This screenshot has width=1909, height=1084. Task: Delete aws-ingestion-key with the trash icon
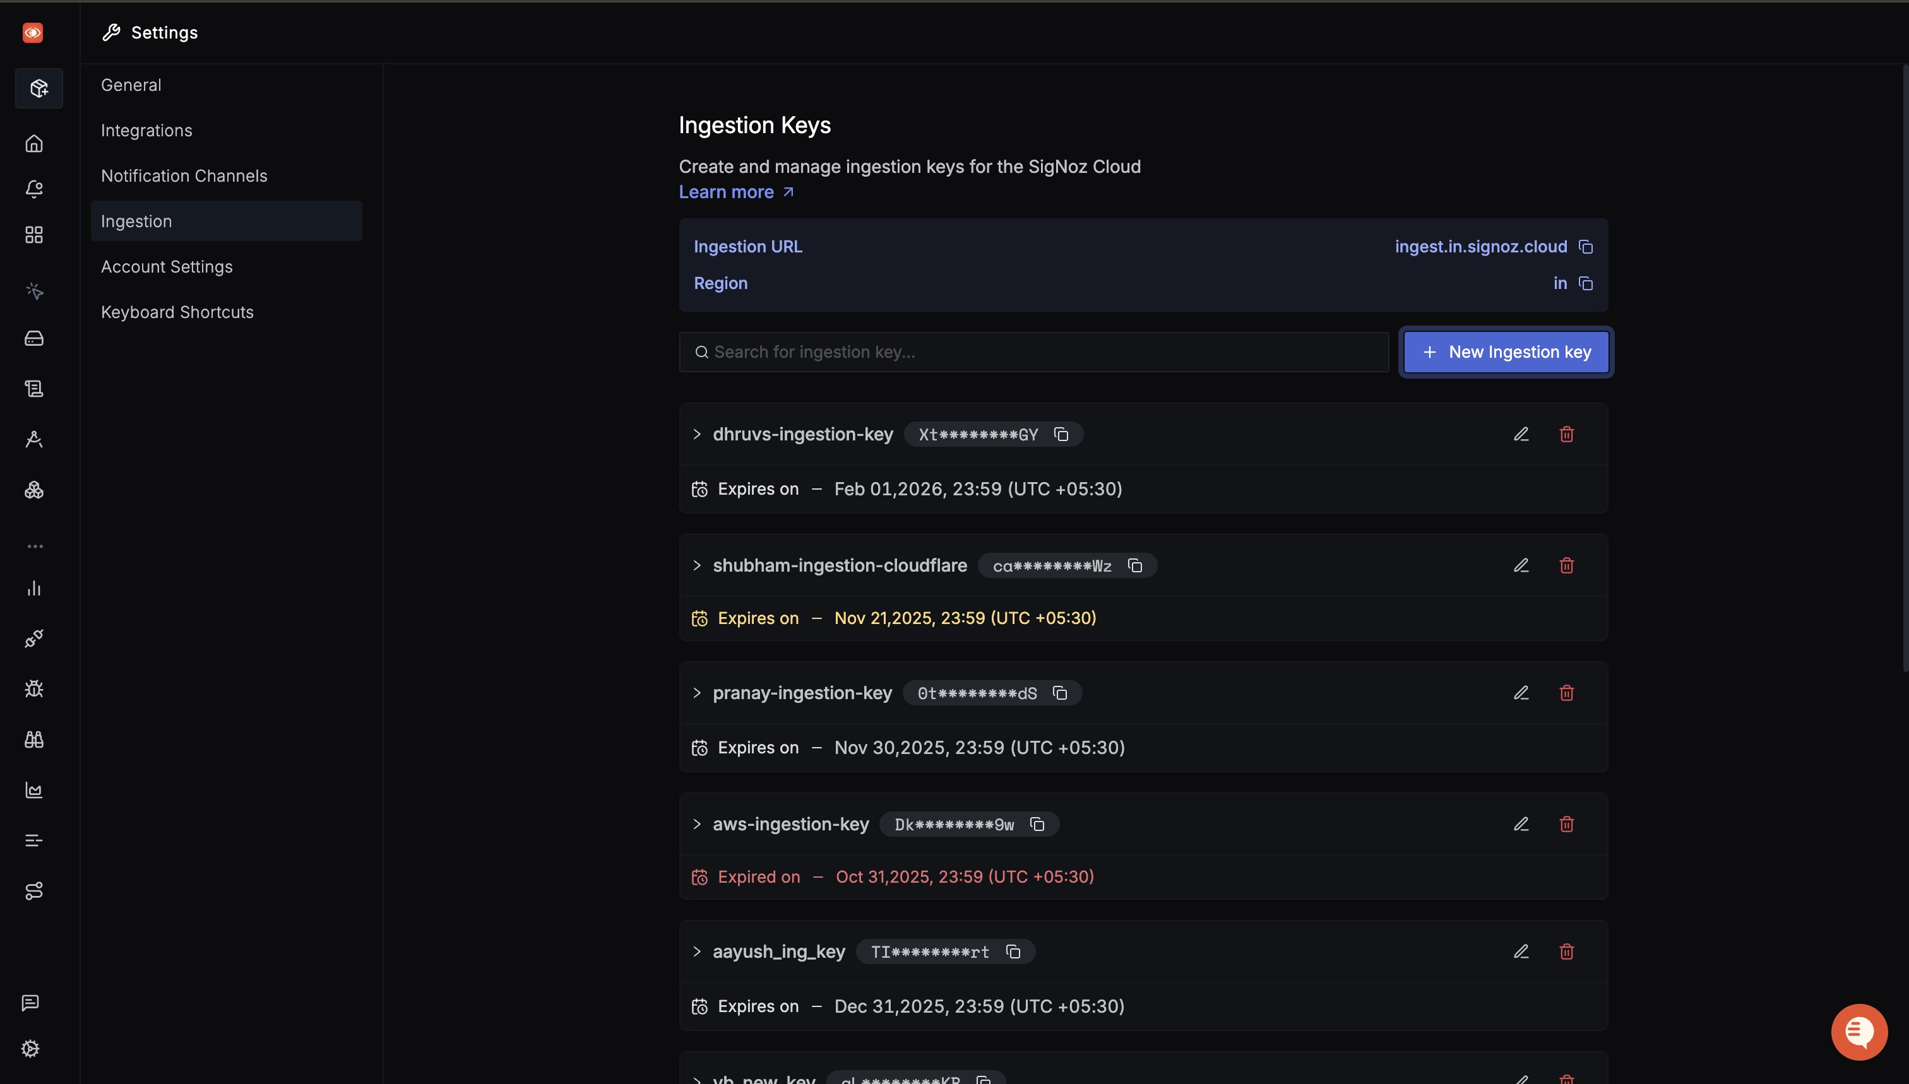[x=1566, y=823]
